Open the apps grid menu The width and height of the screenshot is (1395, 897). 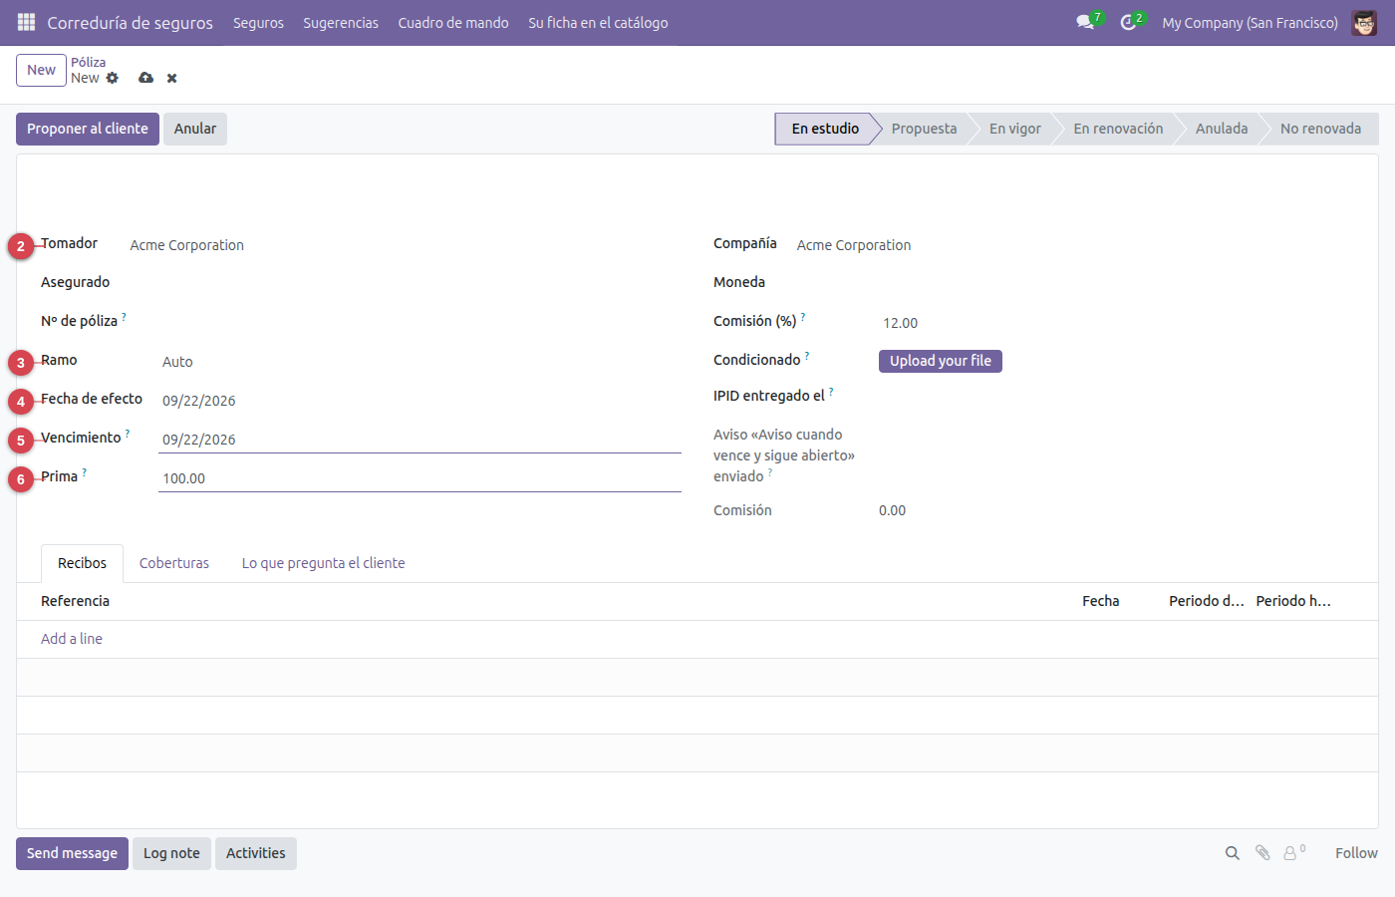click(x=26, y=22)
